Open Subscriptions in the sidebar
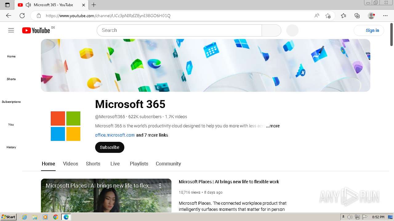 pyautogui.click(x=11, y=102)
